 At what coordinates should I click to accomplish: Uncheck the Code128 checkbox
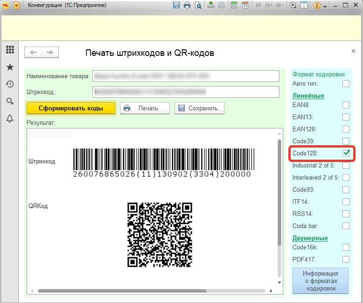346,153
